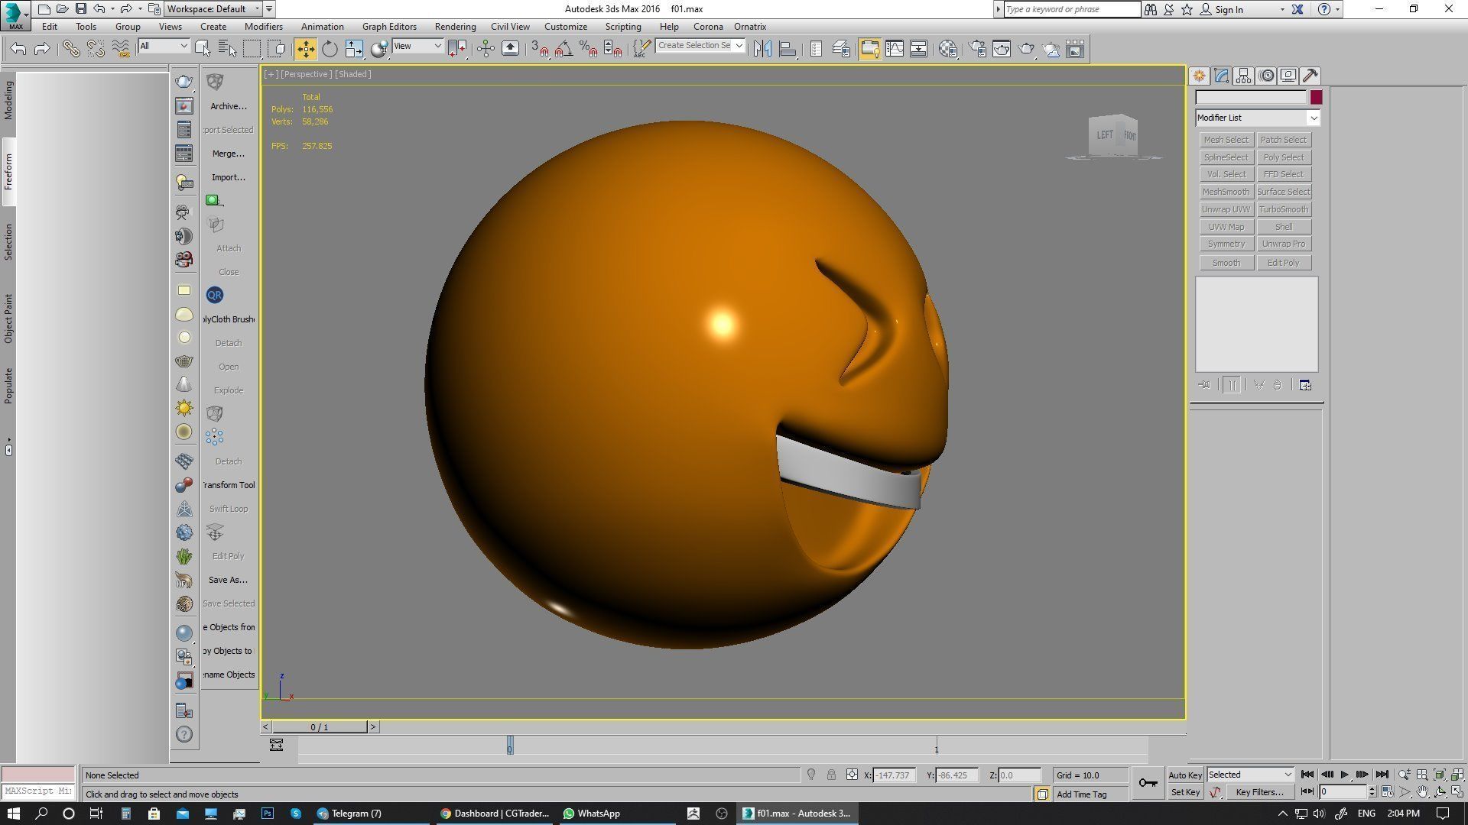
Task: Open the View reference coordinate dropdown
Action: click(x=417, y=47)
